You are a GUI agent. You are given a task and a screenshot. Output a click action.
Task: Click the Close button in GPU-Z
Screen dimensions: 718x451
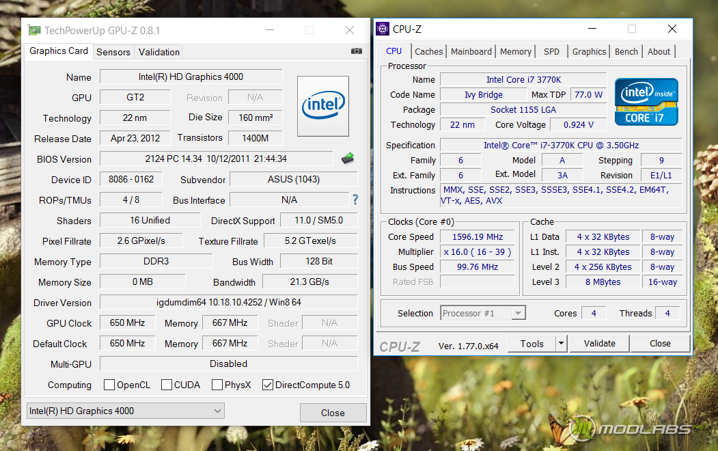(x=333, y=413)
